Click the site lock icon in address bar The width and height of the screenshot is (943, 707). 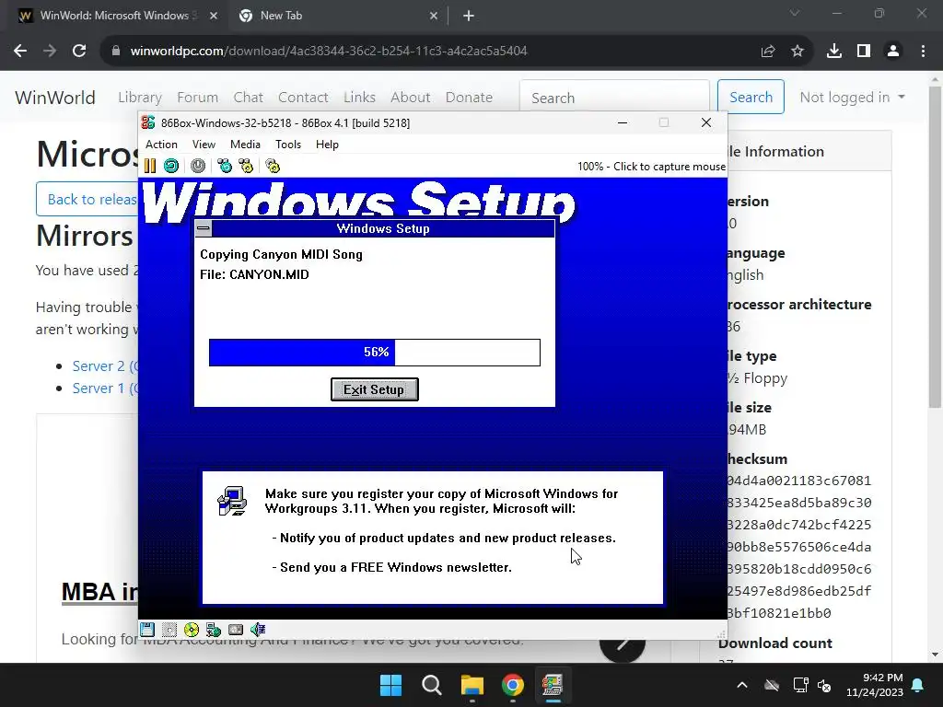(116, 52)
